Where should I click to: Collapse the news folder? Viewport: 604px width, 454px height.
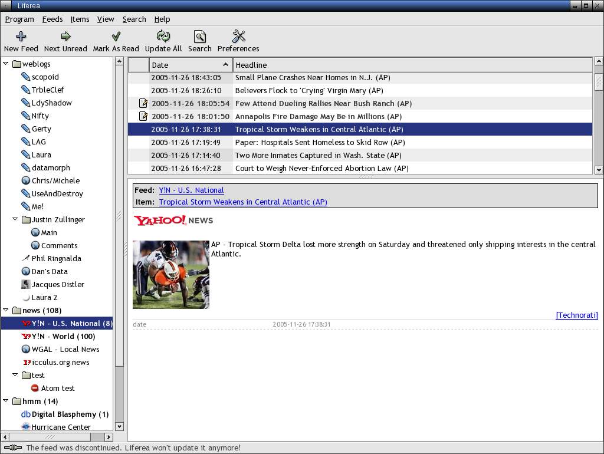coord(6,310)
